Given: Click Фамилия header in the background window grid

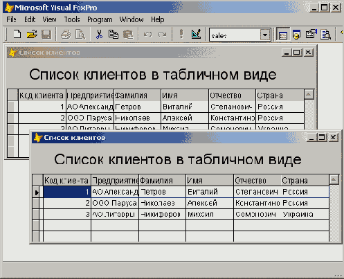Looking at the screenshot, I should click(x=138, y=96).
